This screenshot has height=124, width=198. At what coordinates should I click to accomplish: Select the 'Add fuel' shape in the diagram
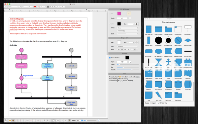[x=71, y=66]
